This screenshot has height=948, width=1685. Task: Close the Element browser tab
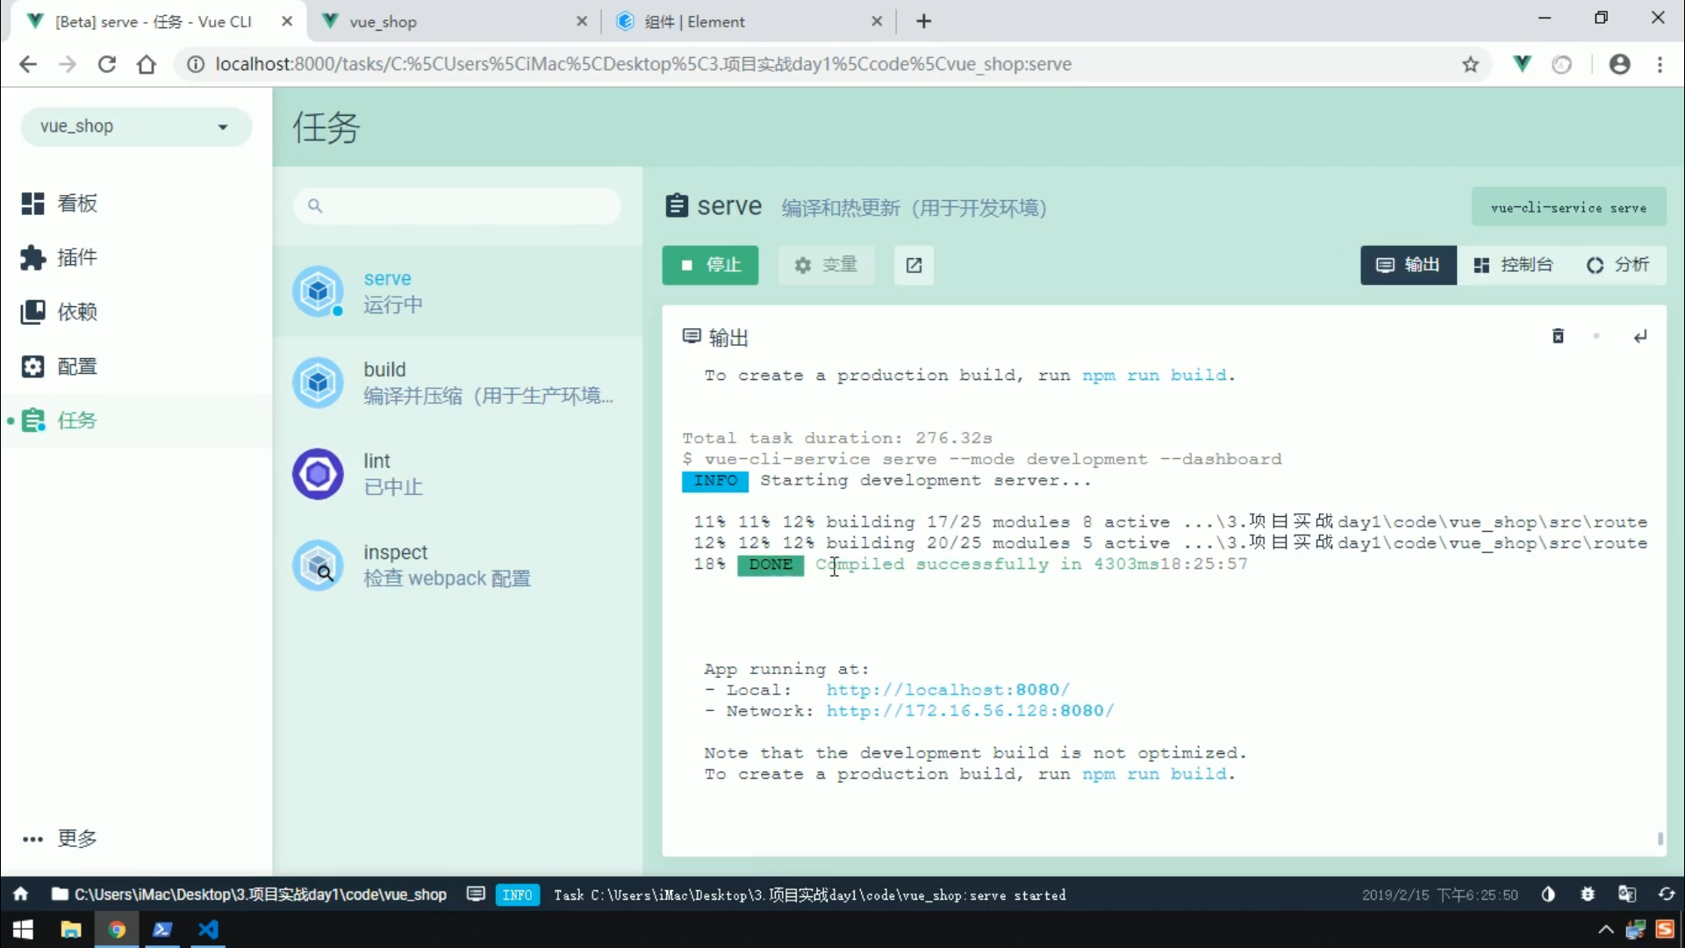[x=876, y=21]
